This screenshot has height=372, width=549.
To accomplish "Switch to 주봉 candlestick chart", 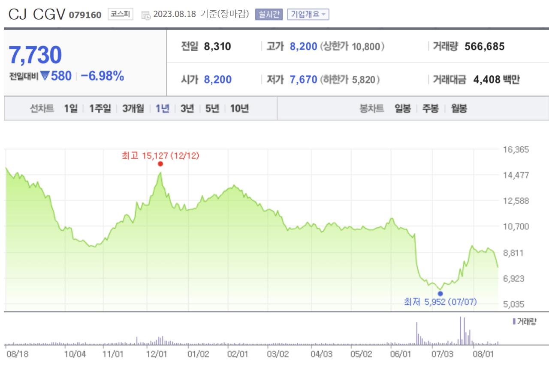I will pos(430,109).
